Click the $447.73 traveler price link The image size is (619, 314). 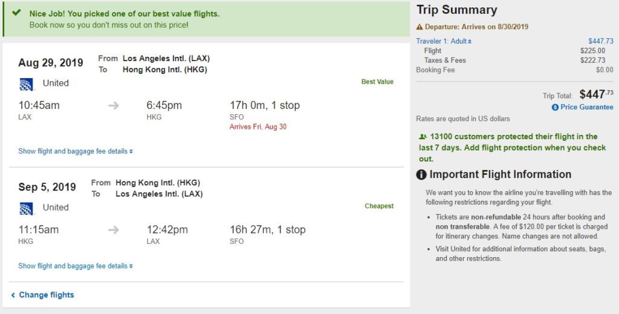[600, 41]
